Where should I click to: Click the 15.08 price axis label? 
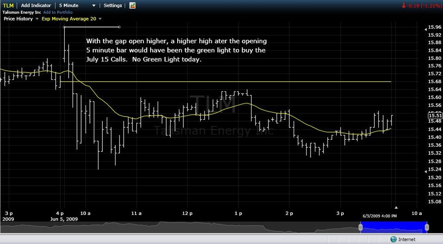point(435,202)
